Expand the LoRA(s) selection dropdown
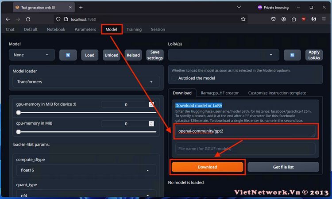The height and width of the screenshot is (199, 332). click(x=224, y=55)
